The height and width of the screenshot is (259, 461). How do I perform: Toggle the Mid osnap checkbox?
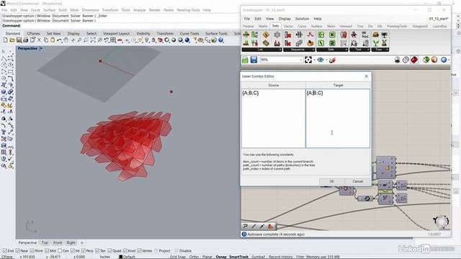point(47,251)
